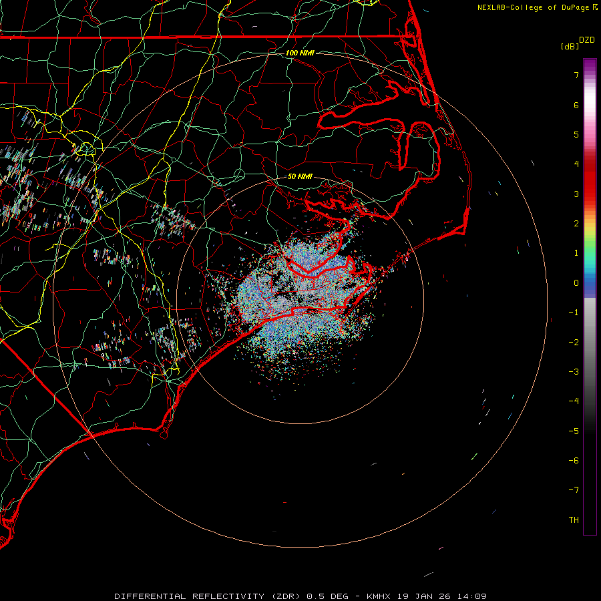Click the radar product title caption at bottom
601x601 pixels.
click(x=300, y=596)
